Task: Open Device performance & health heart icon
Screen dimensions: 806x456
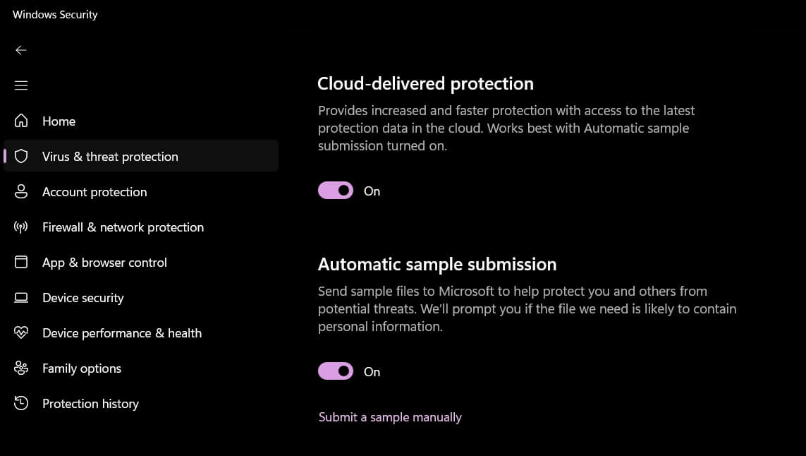Action: 21,332
